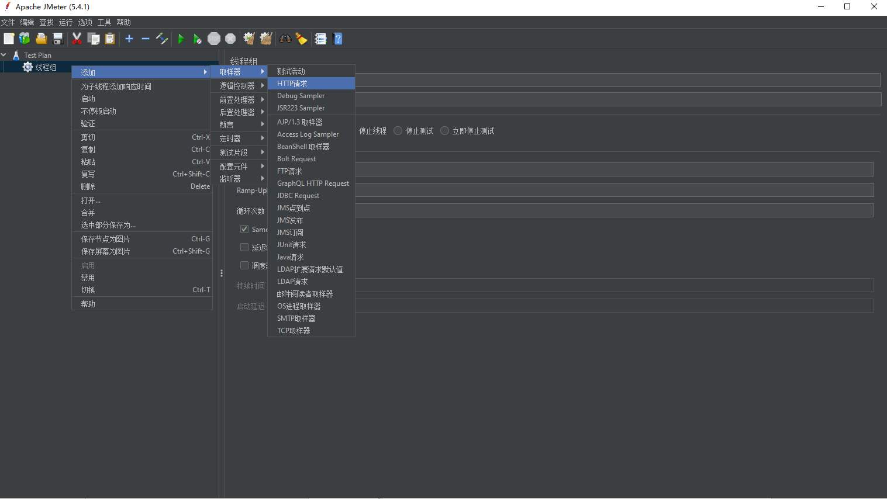
Task: Expand the 定时器 submenu
Action: pos(239,138)
